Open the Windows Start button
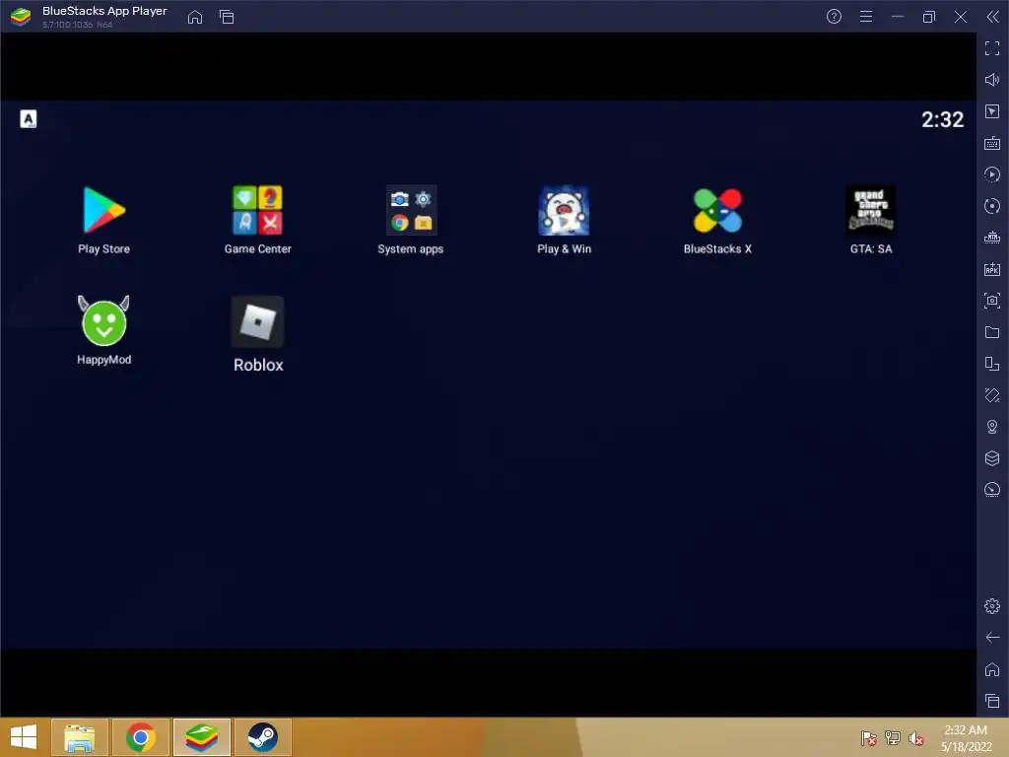1009x757 pixels. coord(24,737)
